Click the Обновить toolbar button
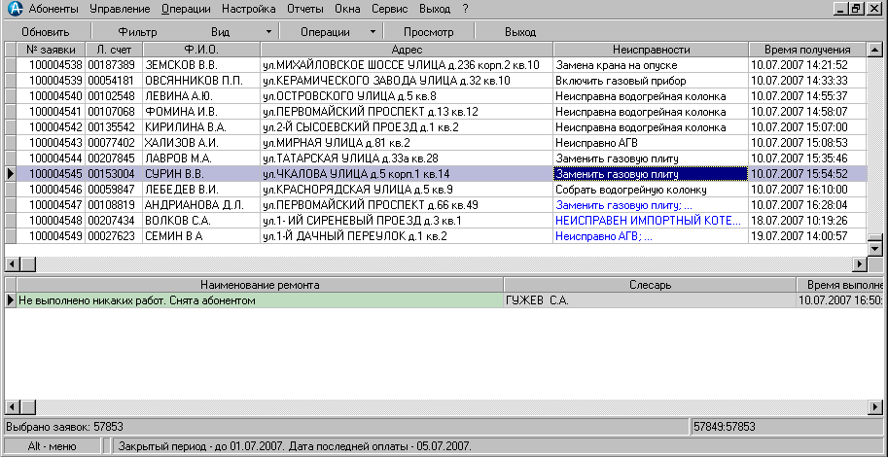The height and width of the screenshot is (457, 888). click(45, 32)
